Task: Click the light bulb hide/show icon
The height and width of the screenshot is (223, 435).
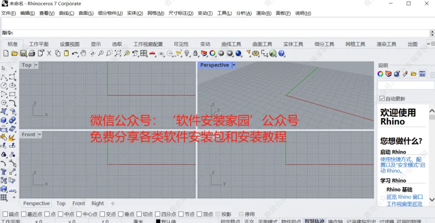Action: [187, 53]
